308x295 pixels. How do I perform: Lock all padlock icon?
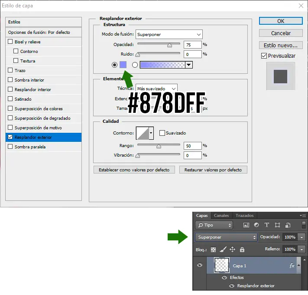coord(242,249)
